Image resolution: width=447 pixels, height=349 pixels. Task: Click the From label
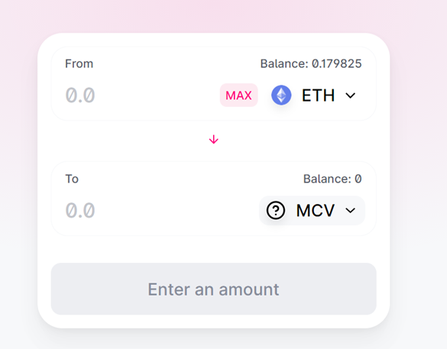pyautogui.click(x=79, y=63)
